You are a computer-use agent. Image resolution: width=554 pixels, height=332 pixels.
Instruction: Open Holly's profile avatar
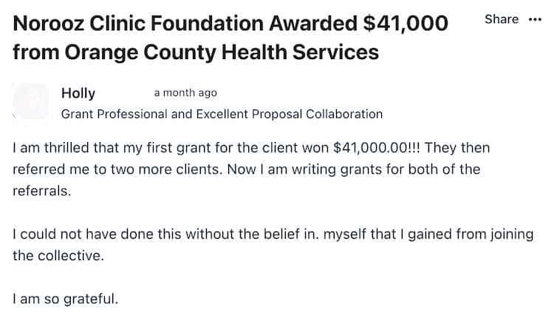(31, 101)
